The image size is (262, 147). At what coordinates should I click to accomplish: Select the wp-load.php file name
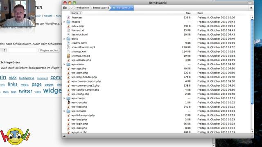point(79,120)
